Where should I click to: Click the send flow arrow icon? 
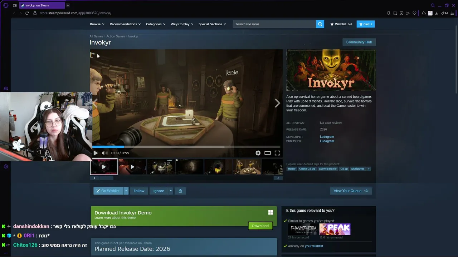408,13
